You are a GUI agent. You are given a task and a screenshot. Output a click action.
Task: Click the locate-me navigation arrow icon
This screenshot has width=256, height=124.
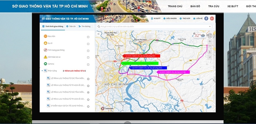pyautogui.click(x=210, y=57)
